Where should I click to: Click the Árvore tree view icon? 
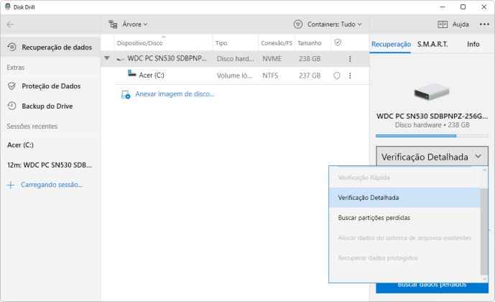click(x=113, y=24)
